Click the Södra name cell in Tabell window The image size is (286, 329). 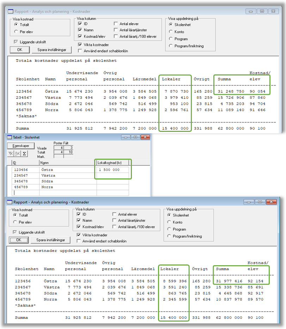(x=68, y=181)
